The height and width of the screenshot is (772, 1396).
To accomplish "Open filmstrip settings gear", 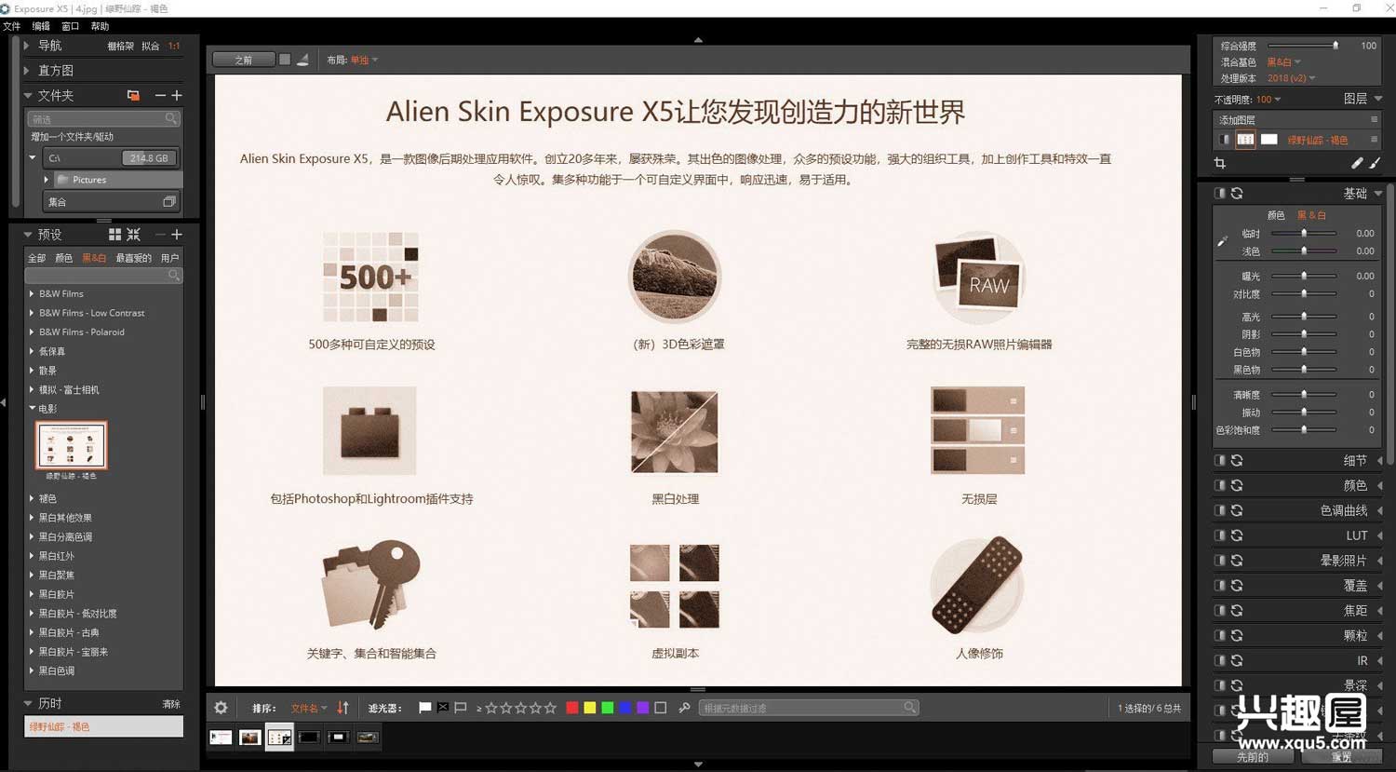I will click(221, 708).
